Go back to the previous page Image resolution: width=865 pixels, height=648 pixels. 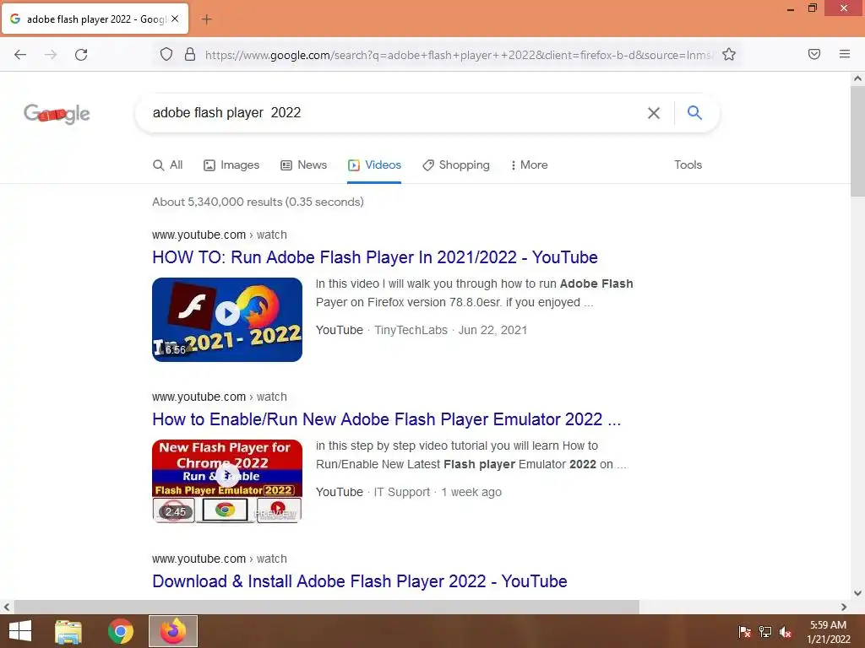[20, 55]
